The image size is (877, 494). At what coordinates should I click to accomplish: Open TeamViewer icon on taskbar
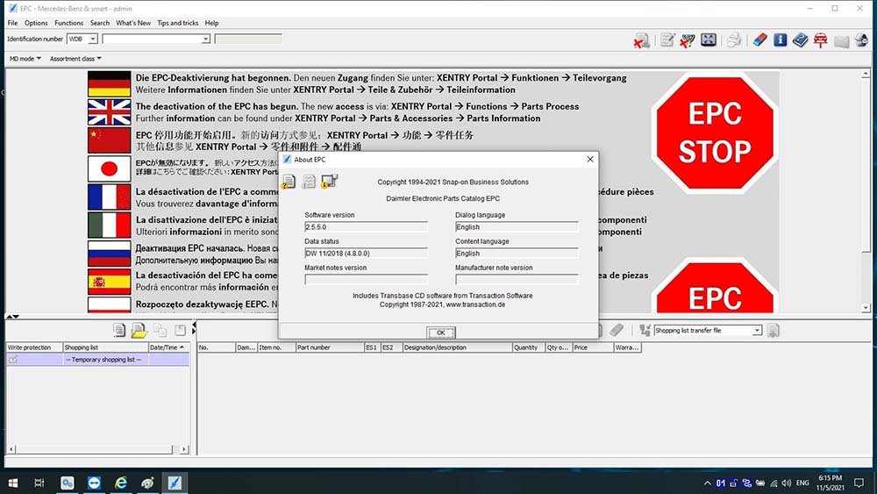[x=94, y=483]
